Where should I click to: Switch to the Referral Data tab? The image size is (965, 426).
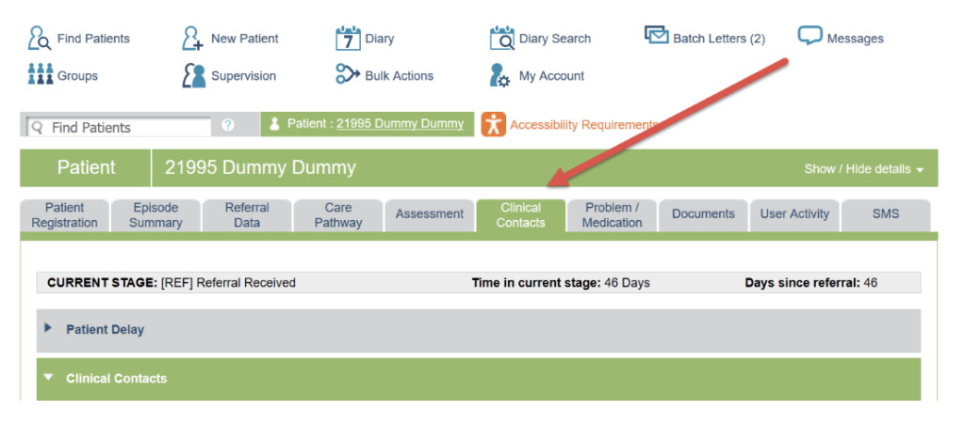click(x=247, y=215)
